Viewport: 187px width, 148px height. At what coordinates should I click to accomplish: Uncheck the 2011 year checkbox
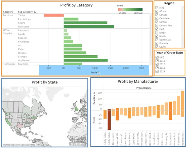coord(157,61)
